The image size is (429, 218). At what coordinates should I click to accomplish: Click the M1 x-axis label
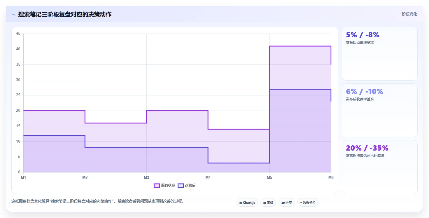(23, 177)
